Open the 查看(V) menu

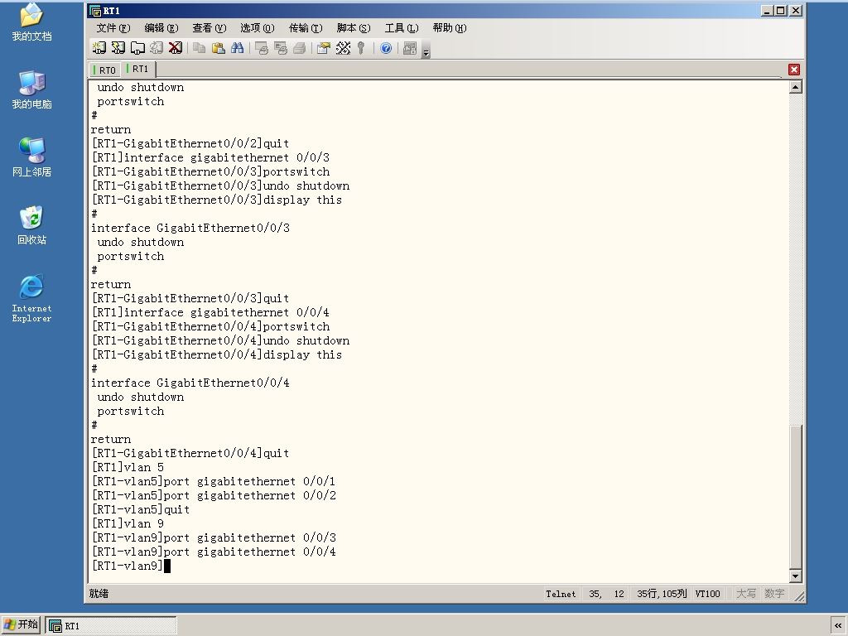point(210,28)
